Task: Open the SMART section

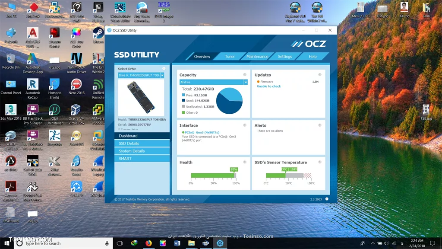Action: pyautogui.click(x=142, y=159)
